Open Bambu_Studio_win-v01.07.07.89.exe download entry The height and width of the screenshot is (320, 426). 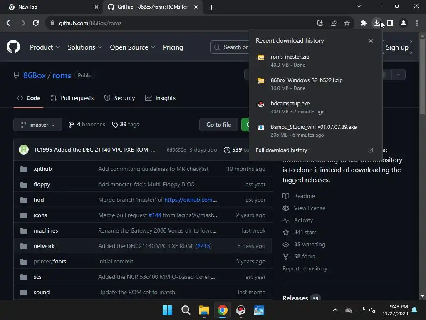[x=315, y=131]
